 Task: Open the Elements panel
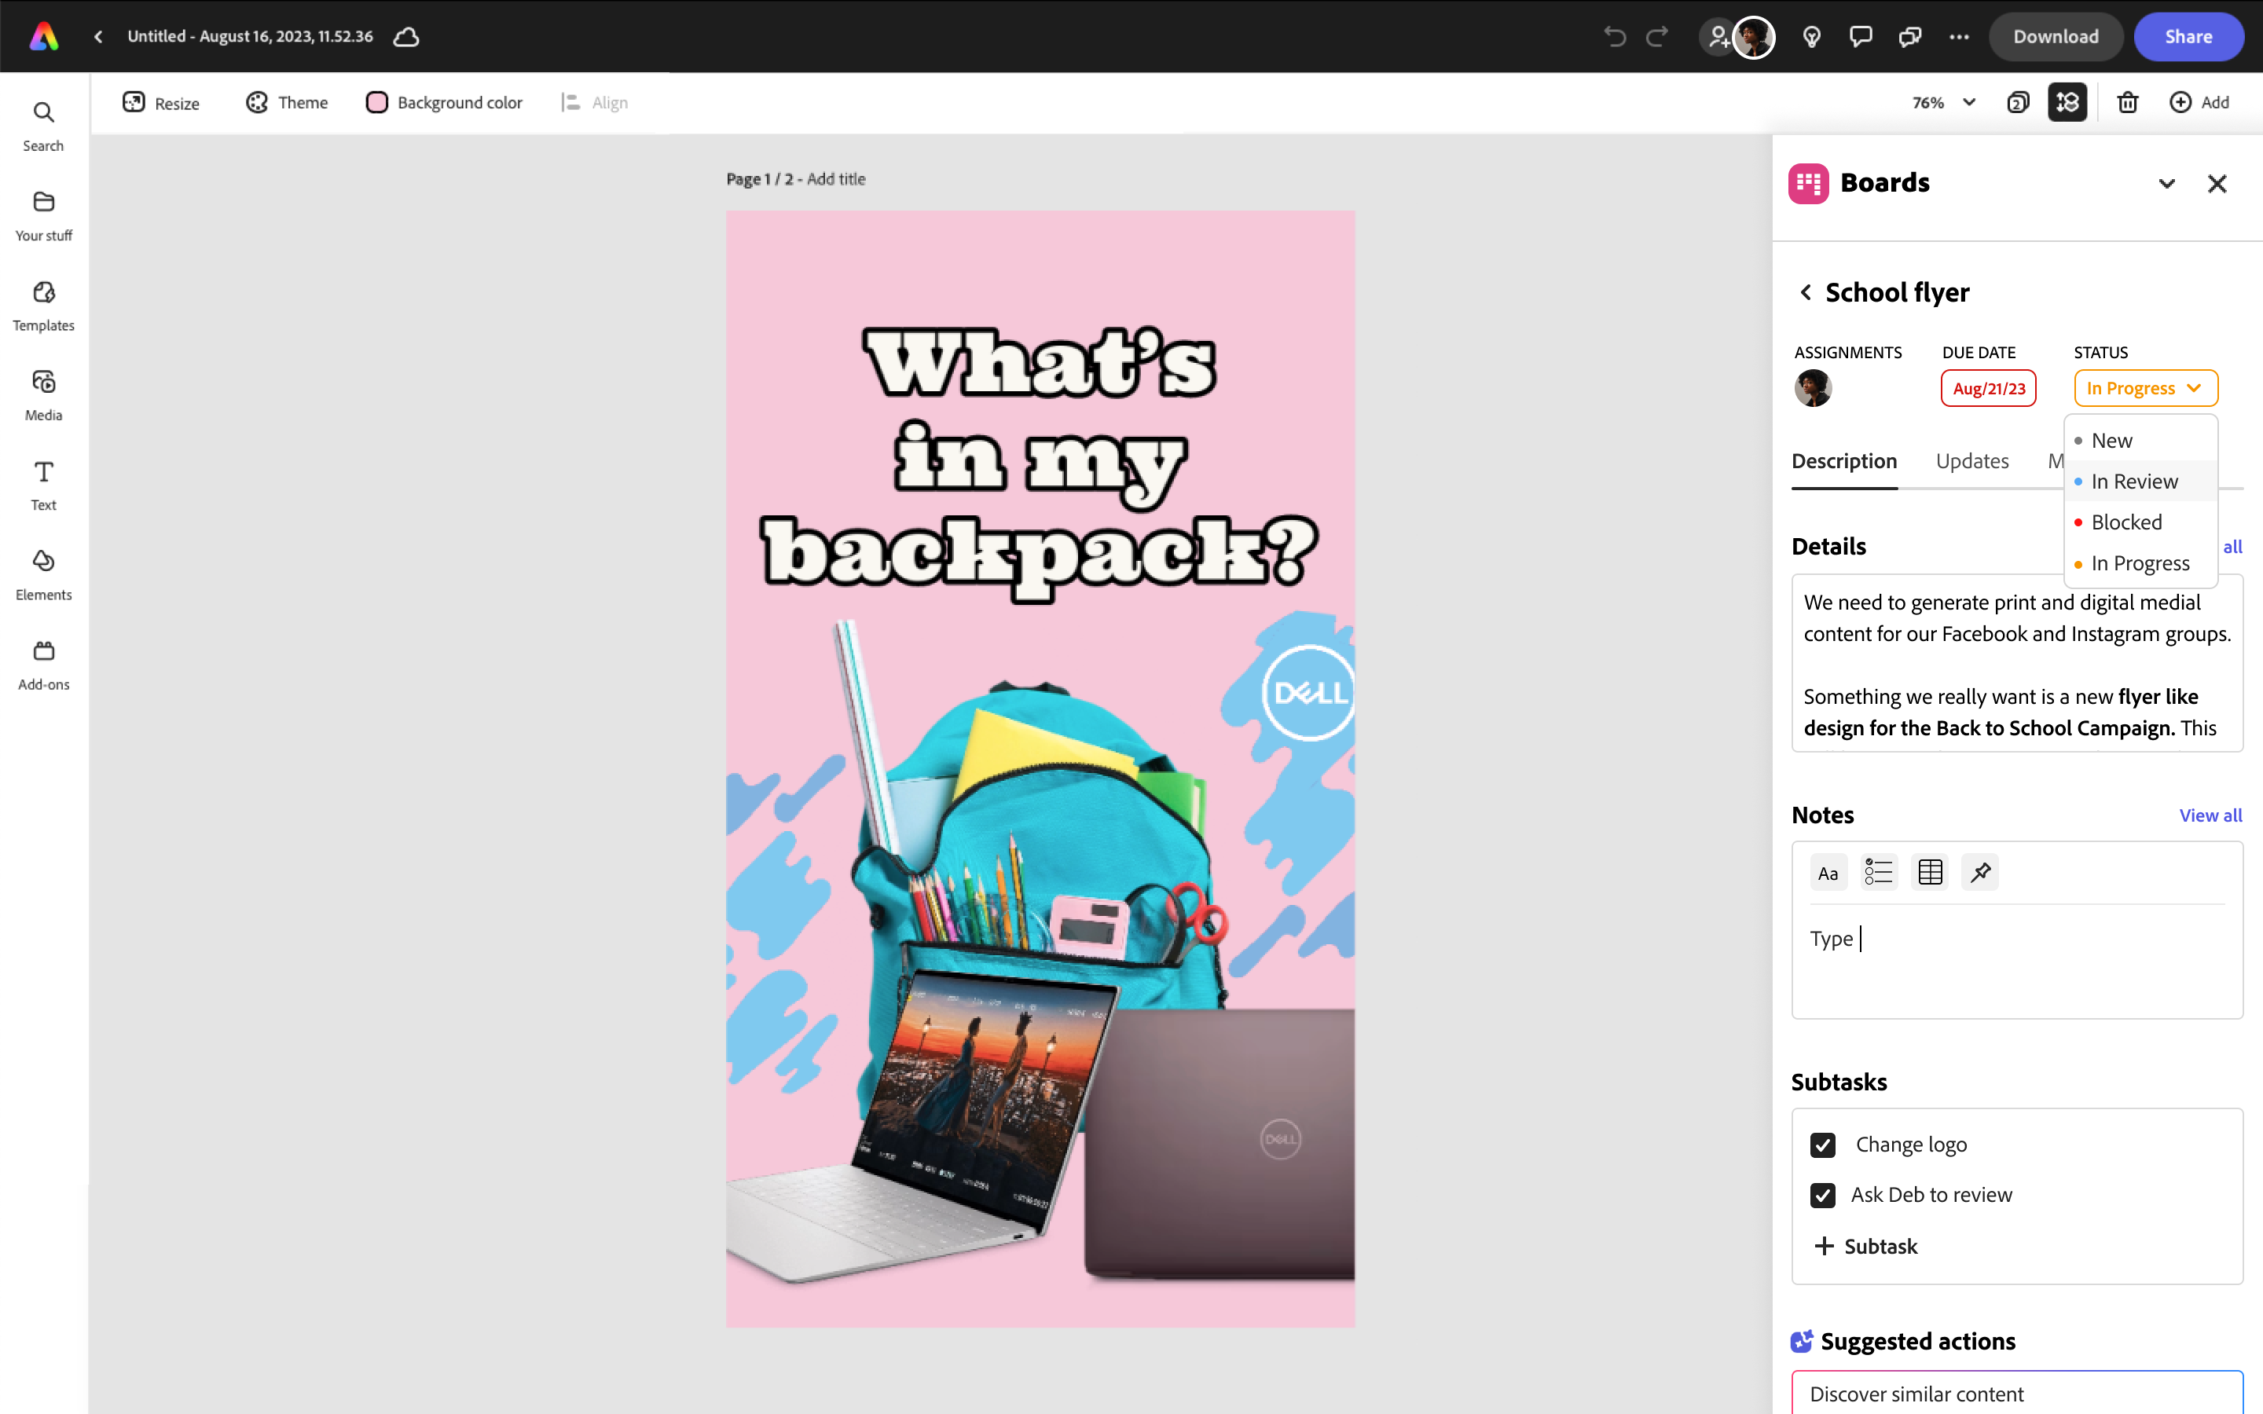click(43, 574)
